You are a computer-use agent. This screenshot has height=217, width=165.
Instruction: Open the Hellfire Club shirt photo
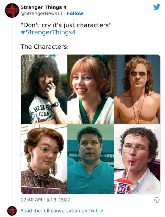[x=44, y=89]
